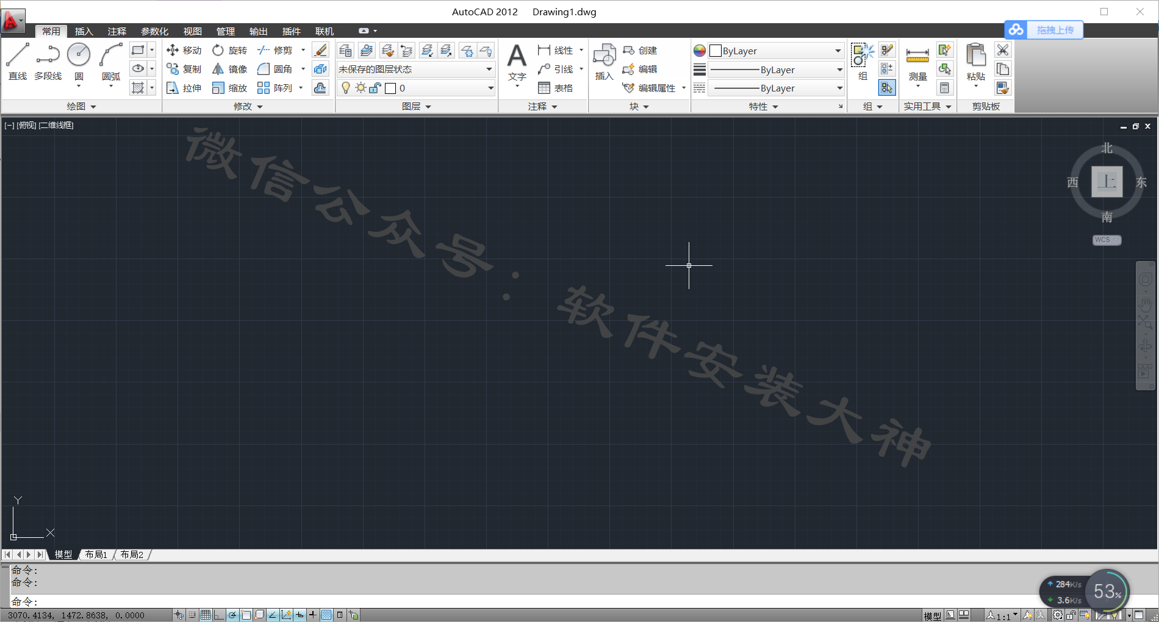The image size is (1159, 622).
Task: Switch to the View (视图) ribbon tab
Action: (192, 31)
